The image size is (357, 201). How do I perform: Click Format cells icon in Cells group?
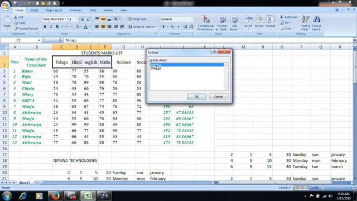(x=270, y=19)
